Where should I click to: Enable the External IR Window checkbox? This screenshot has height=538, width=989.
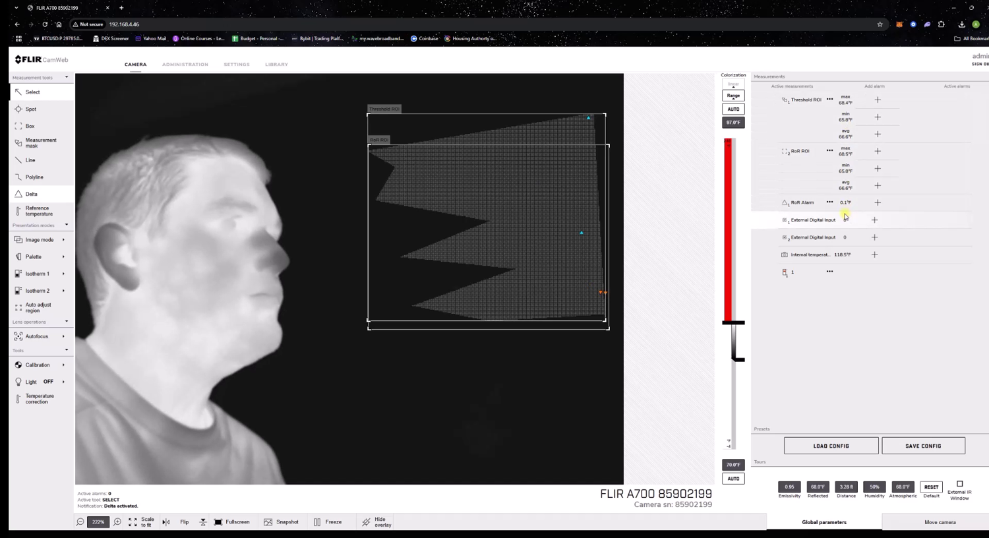(x=959, y=484)
